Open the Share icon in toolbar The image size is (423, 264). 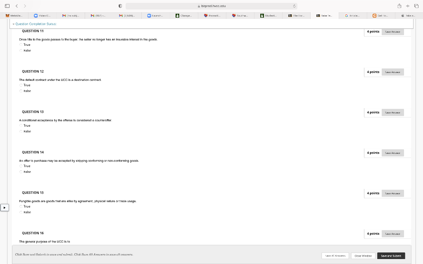[399, 6]
